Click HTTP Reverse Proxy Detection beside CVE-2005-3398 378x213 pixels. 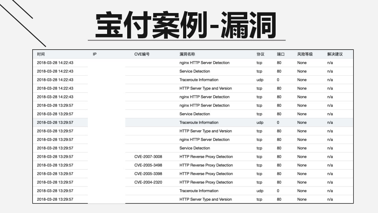tap(206, 174)
